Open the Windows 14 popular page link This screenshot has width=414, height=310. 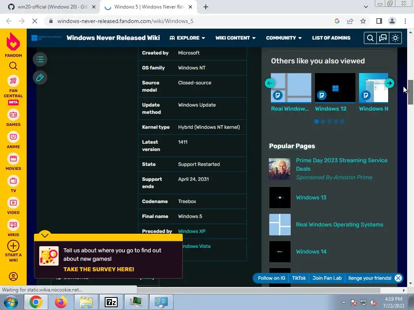point(311,251)
